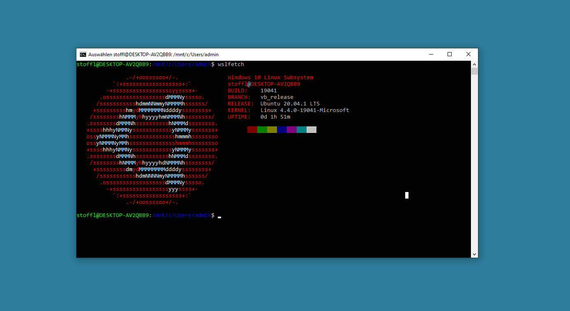Open the console window system menu icon
The height and width of the screenshot is (311, 570).
pos(83,54)
